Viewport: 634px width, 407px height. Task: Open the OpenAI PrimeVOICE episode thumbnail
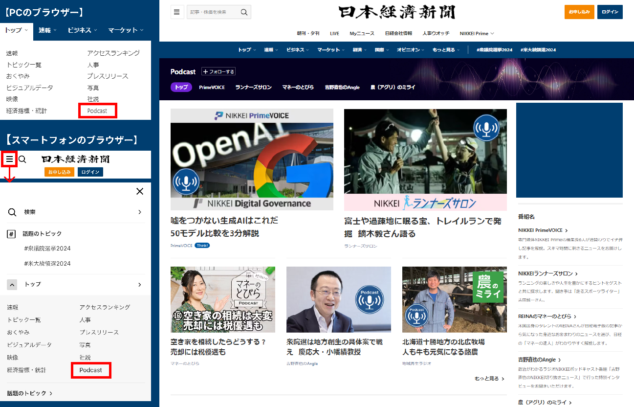[252, 159]
